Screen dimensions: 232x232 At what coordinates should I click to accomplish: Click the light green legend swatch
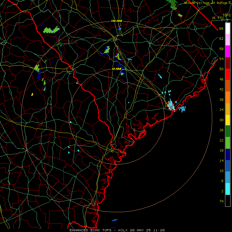(228, 143)
